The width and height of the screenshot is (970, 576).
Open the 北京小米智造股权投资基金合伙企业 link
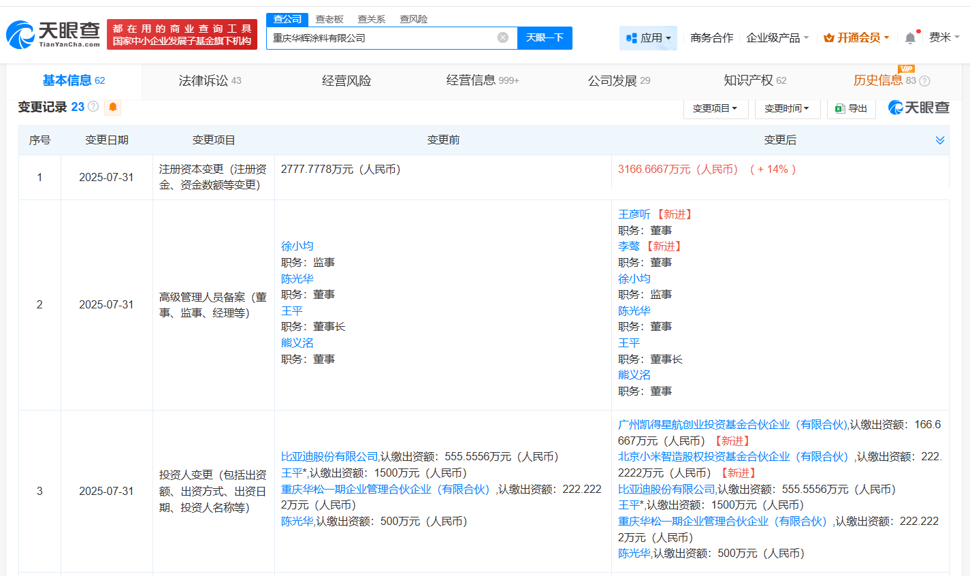click(733, 457)
